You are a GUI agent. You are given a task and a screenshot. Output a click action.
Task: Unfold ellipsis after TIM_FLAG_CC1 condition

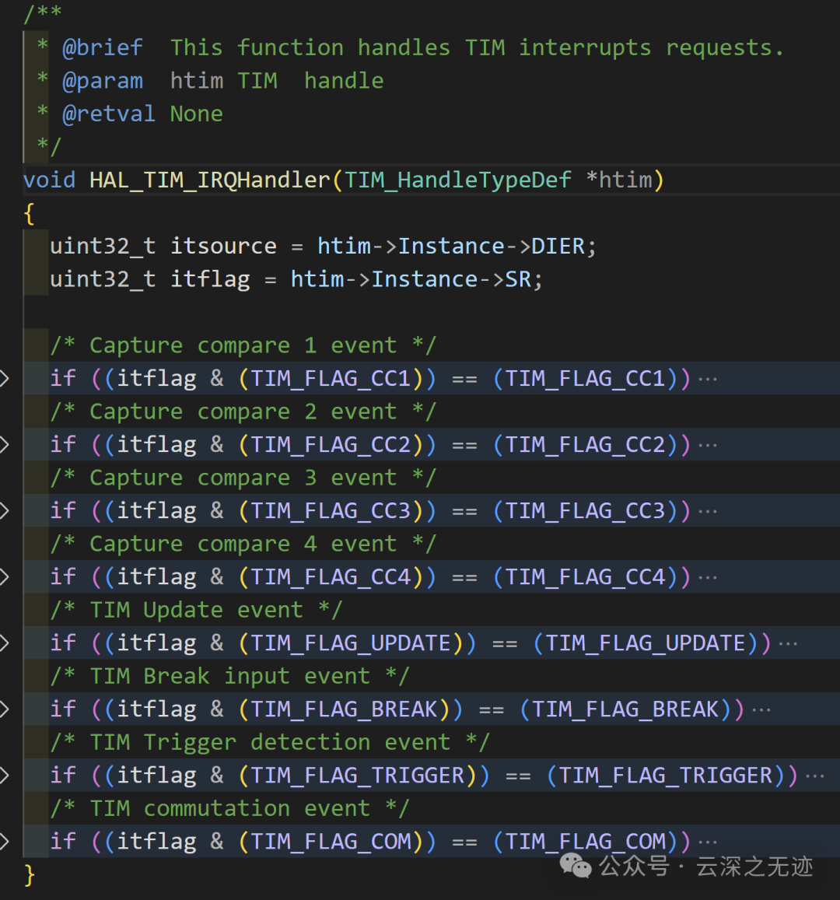[708, 380]
